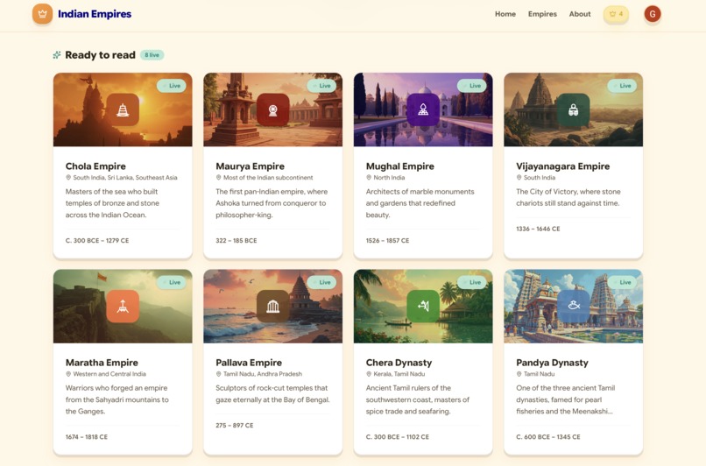Open the Maurya Empire title
The image size is (706, 466).
tap(250, 166)
